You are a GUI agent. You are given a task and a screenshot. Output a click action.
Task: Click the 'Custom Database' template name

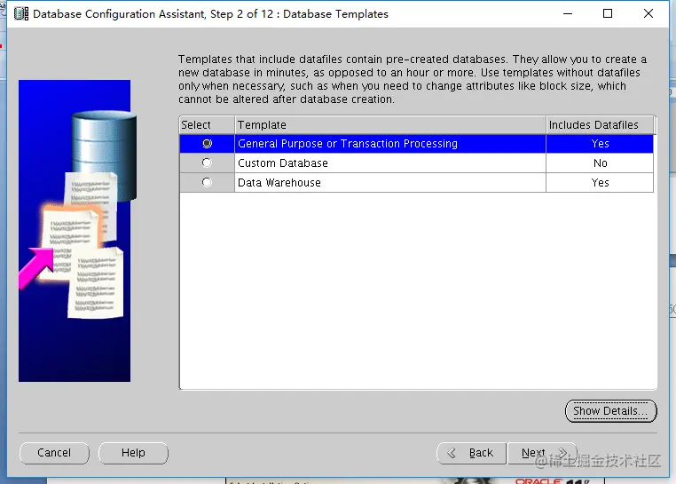click(x=283, y=163)
